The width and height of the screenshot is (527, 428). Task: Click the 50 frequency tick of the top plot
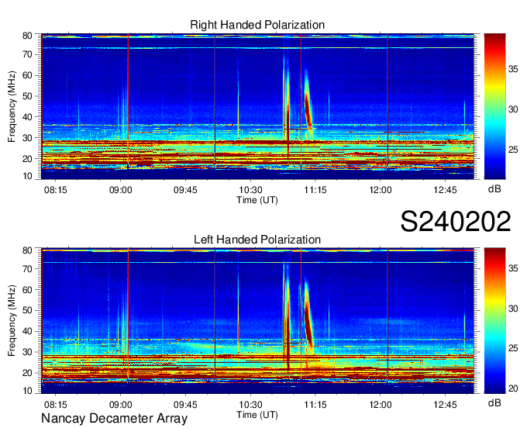[27, 96]
